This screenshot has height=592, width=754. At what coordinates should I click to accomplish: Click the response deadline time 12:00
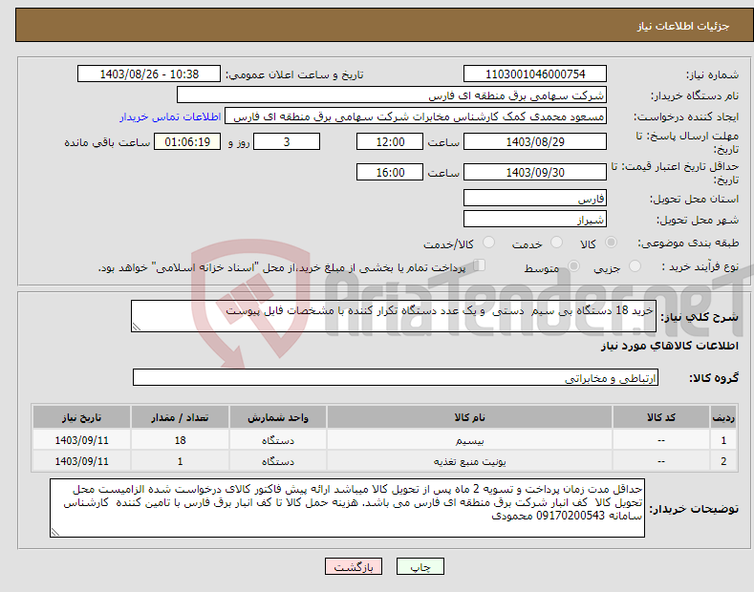point(390,141)
